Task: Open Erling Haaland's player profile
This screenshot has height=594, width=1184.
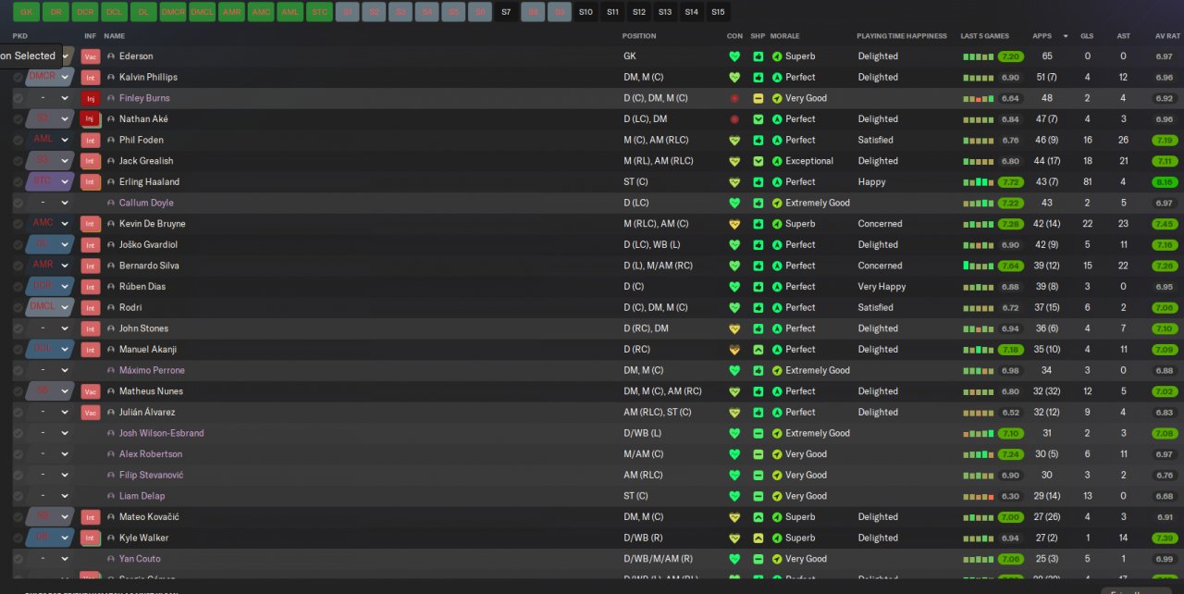Action: [x=149, y=182]
